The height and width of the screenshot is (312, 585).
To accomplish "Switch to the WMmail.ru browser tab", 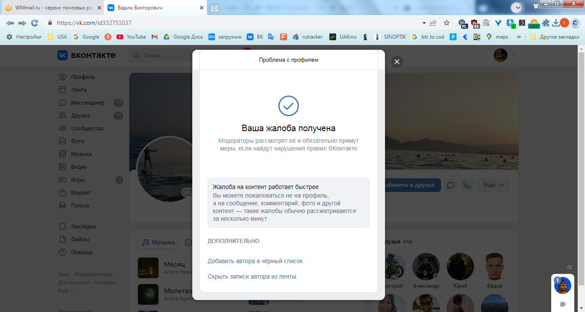I will pyautogui.click(x=52, y=8).
